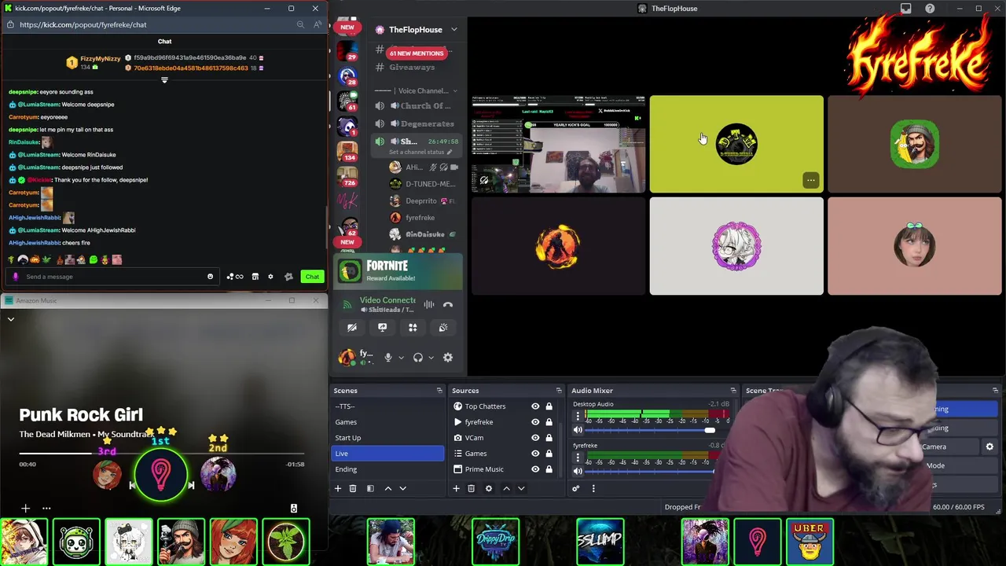Toggle Discord noise suppression waveform icon
Image resolution: width=1006 pixels, height=566 pixels.
429,305
